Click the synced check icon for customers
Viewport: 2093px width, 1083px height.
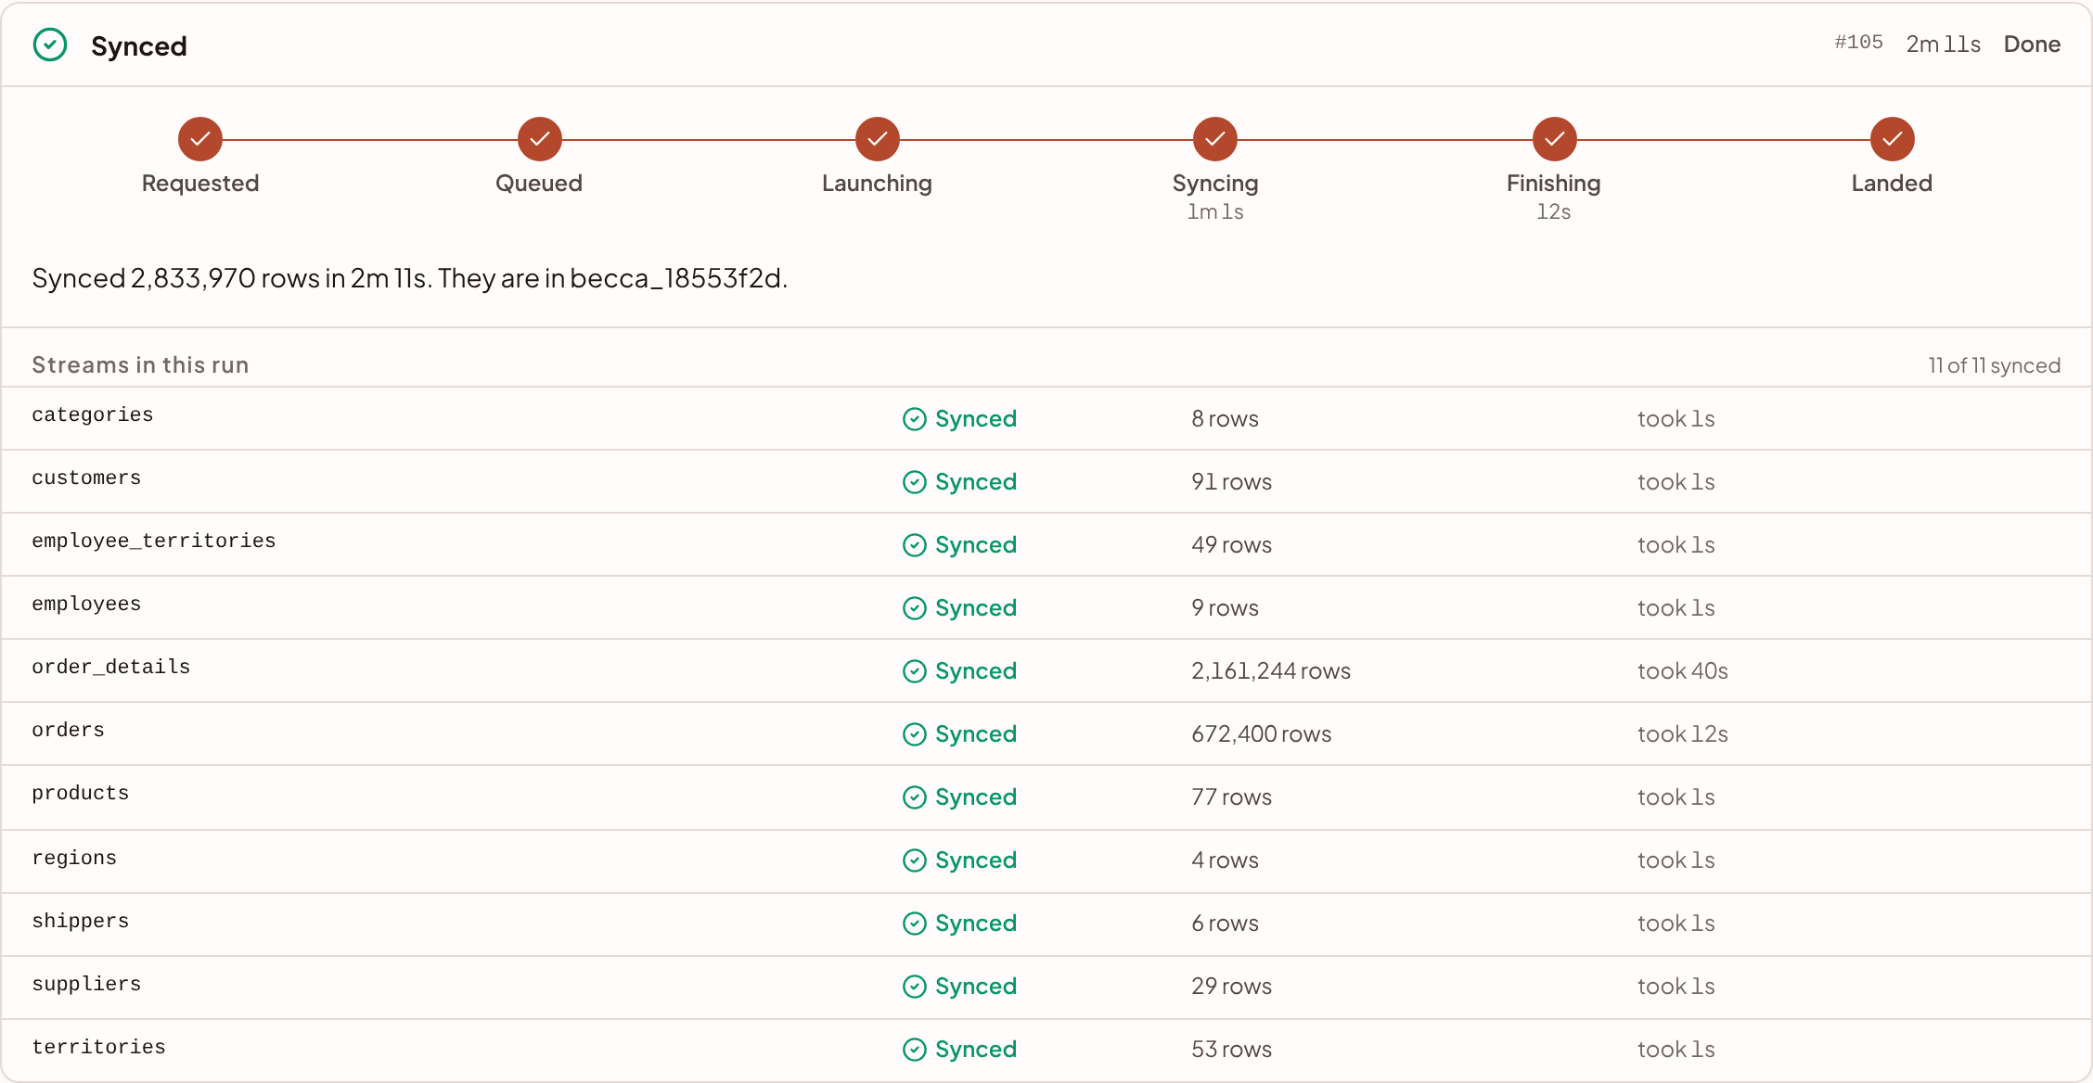[915, 482]
